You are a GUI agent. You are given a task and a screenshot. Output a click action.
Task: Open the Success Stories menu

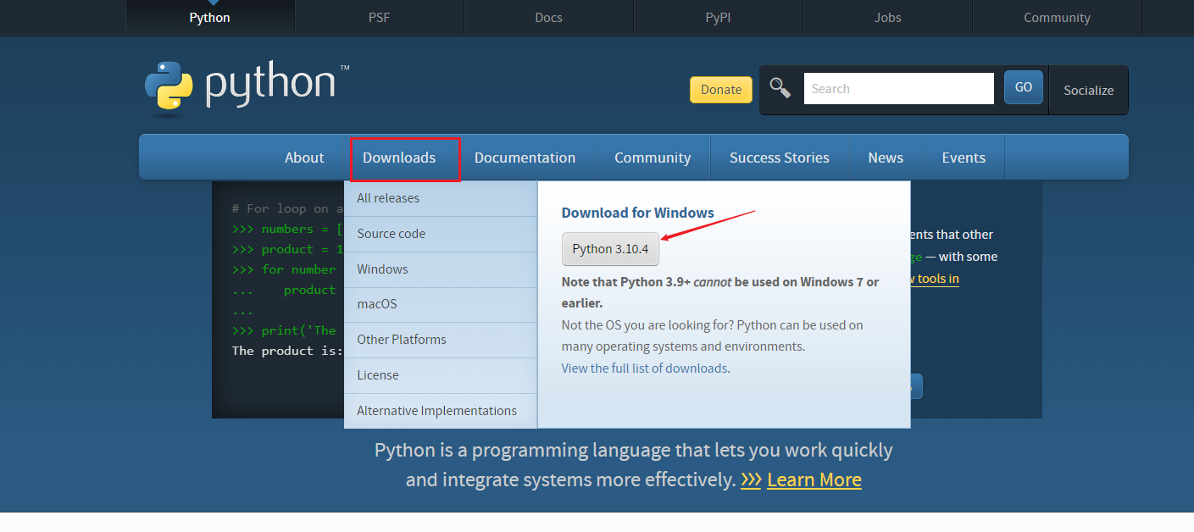780,158
